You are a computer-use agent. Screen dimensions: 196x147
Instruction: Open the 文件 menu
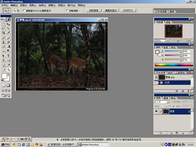[x=5, y=6]
